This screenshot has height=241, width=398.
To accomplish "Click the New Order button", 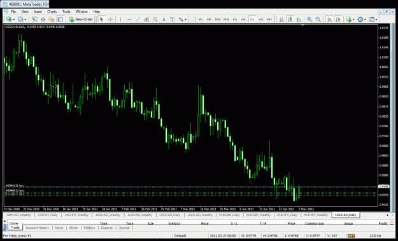I will [x=81, y=19].
